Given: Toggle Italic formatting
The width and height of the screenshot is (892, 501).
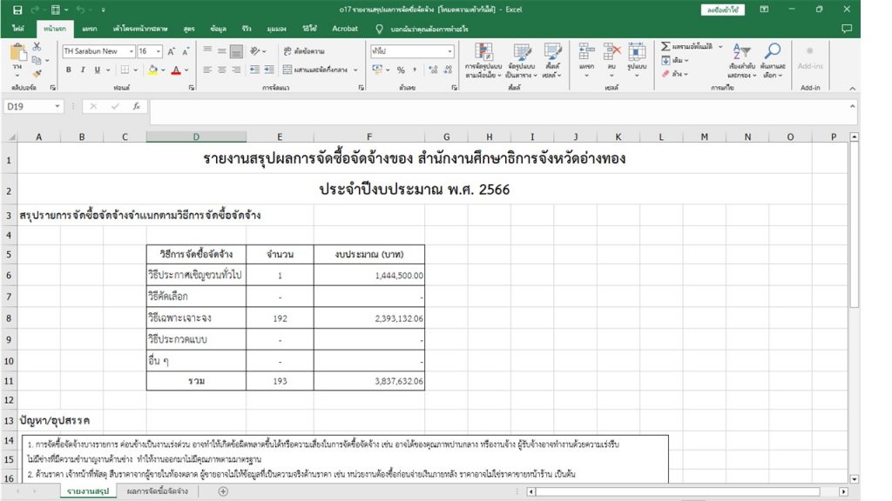Looking at the screenshot, I should [83, 70].
